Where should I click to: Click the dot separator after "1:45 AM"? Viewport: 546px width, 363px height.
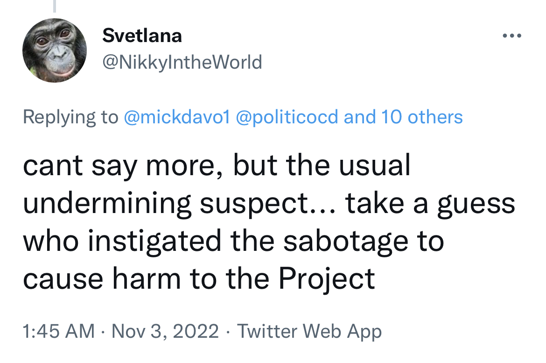103,332
